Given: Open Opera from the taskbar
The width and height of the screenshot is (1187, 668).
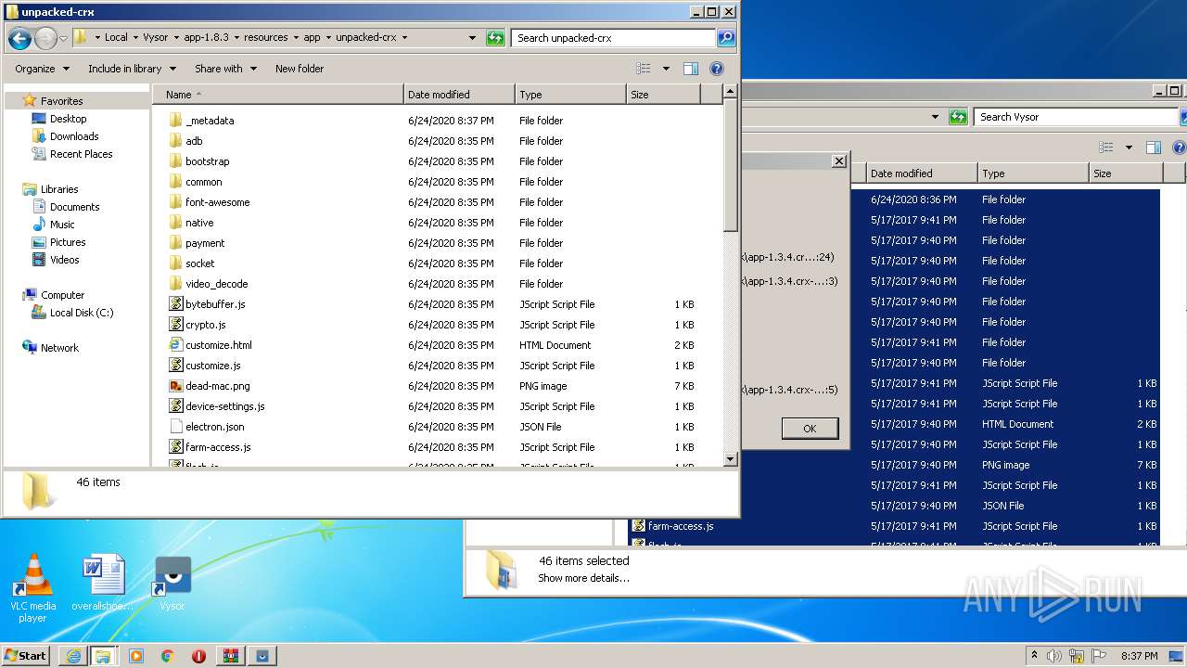Looking at the screenshot, I should pos(198,656).
